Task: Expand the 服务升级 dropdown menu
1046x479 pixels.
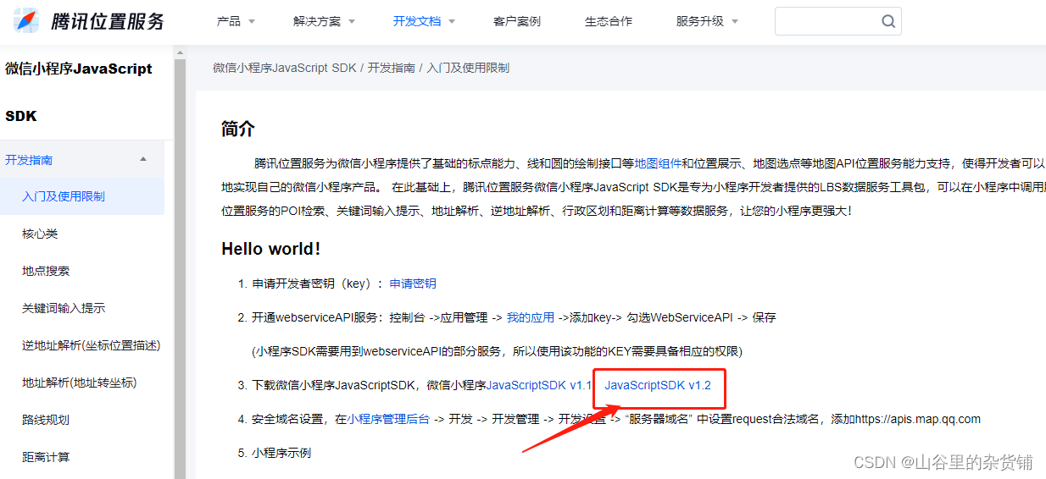Action: pos(707,21)
